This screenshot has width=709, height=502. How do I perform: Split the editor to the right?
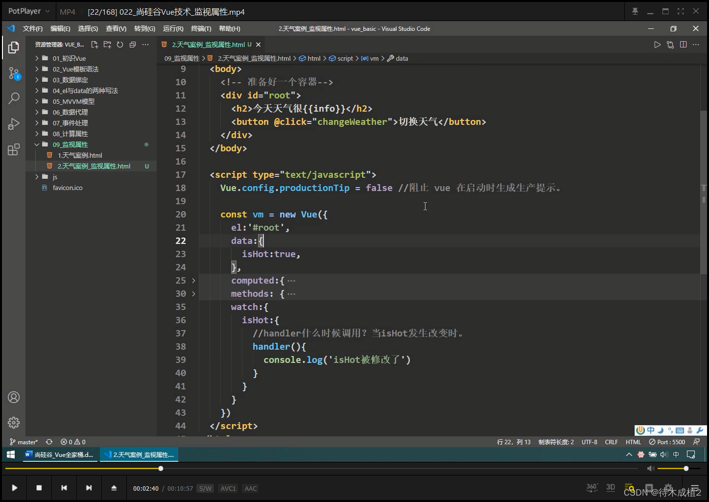tap(683, 45)
